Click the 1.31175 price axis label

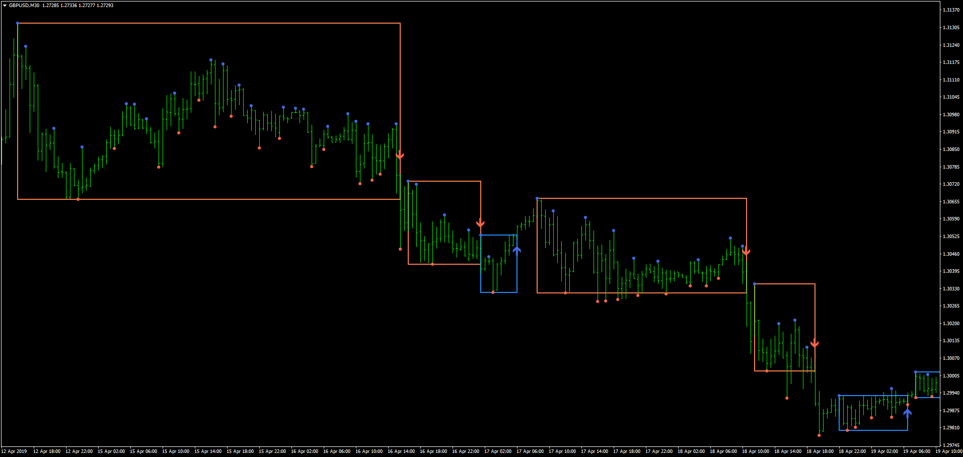(x=951, y=62)
